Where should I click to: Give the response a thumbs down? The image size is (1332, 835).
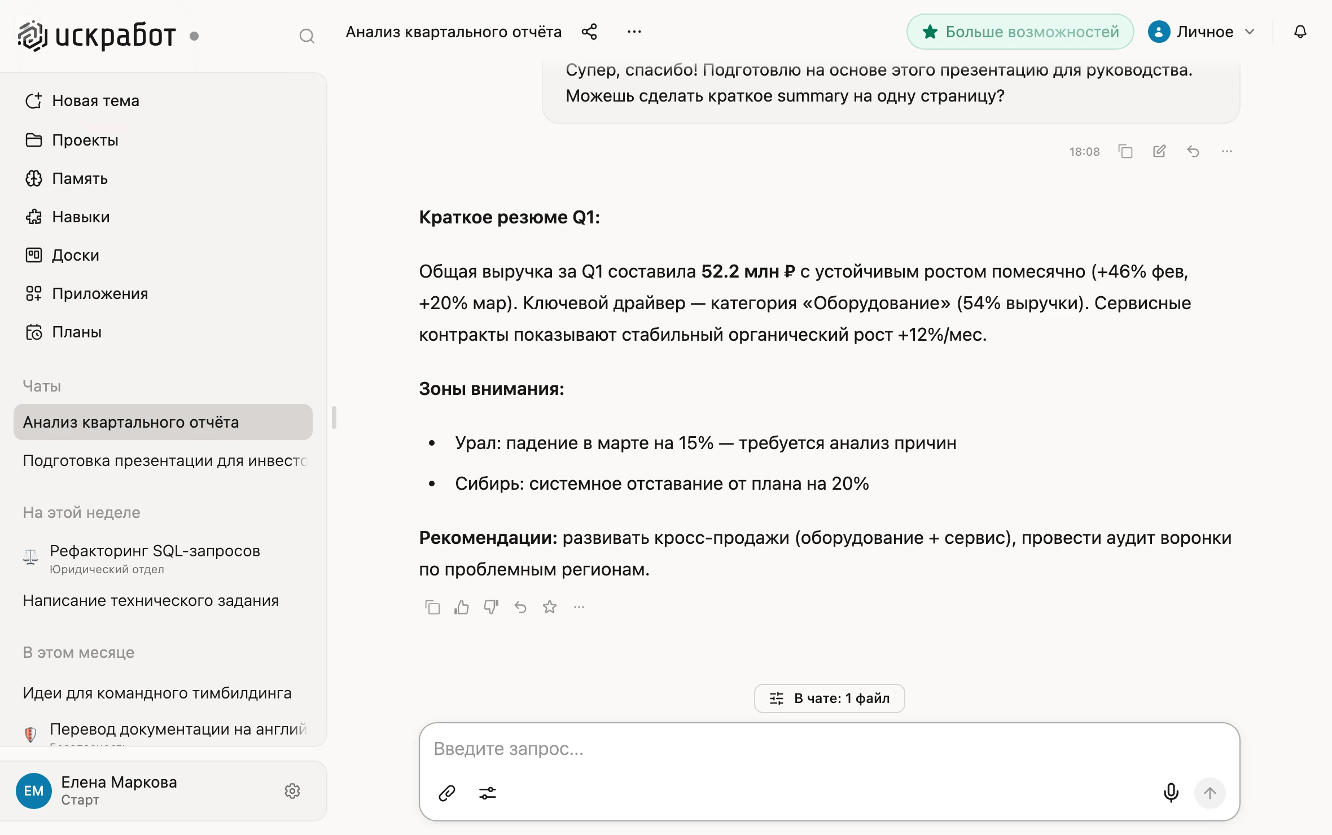click(491, 607)
